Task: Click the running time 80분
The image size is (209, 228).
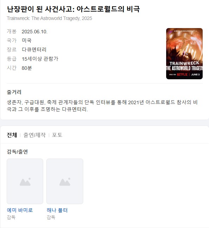Action: click(27, 68)
